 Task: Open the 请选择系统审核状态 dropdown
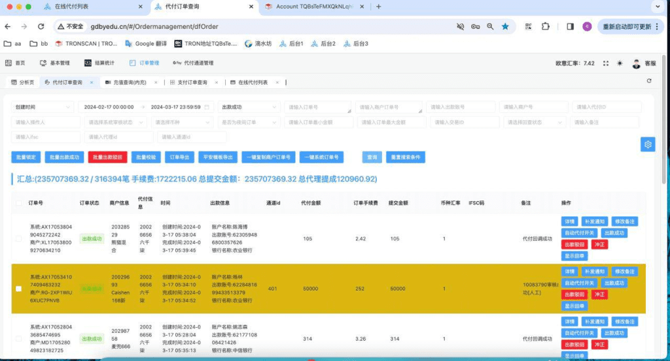(115, 122)
